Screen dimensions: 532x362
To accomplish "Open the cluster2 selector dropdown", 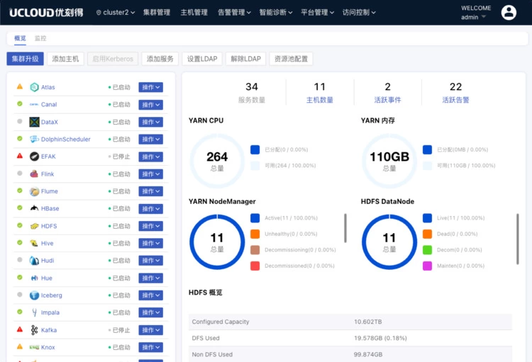I will (x=116, y=13).
